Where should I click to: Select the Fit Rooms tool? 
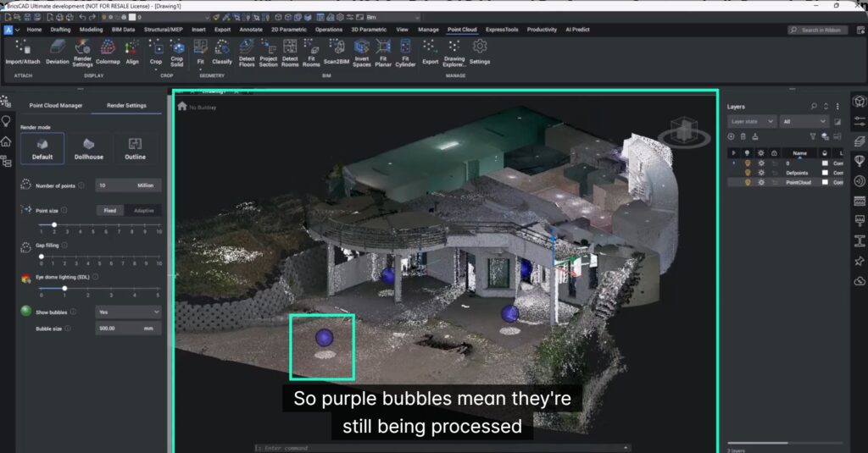coord(311,53)
